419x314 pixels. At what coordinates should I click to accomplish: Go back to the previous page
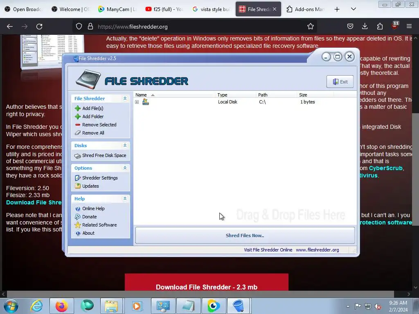click(x=10, y=27)
